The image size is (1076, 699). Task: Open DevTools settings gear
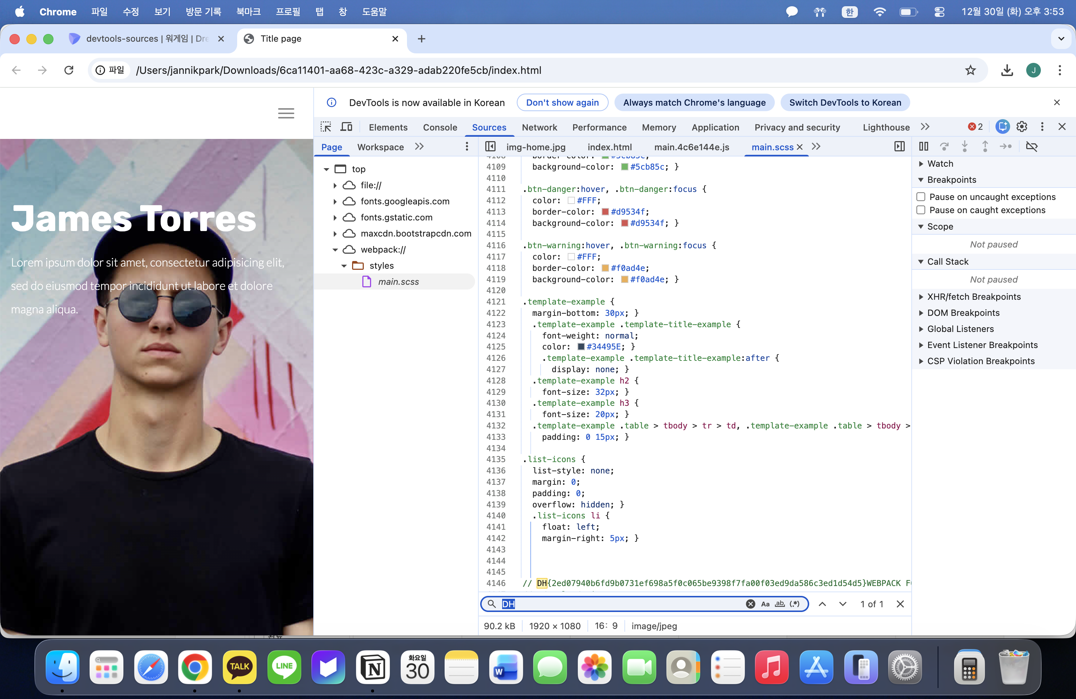[x=1022, y=127]
